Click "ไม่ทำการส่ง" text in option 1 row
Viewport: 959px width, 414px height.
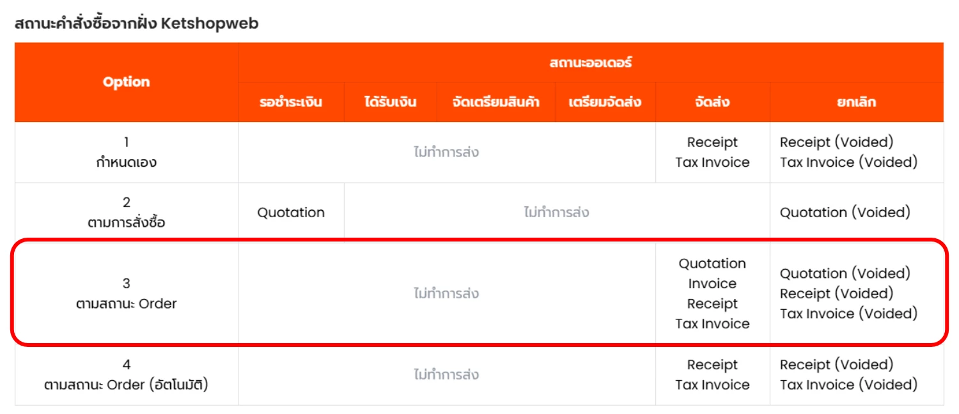click(x=446, y=153)
